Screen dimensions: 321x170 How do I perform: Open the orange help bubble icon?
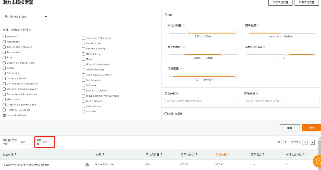tap(318, 161)
